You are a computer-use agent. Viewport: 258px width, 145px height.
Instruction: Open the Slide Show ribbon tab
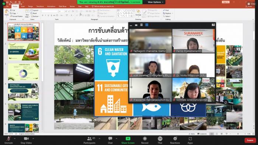[63, 6]
